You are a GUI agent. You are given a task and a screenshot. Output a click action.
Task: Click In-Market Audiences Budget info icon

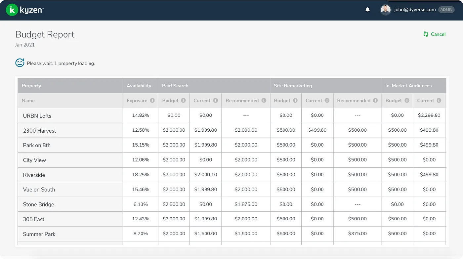(407, 101)
